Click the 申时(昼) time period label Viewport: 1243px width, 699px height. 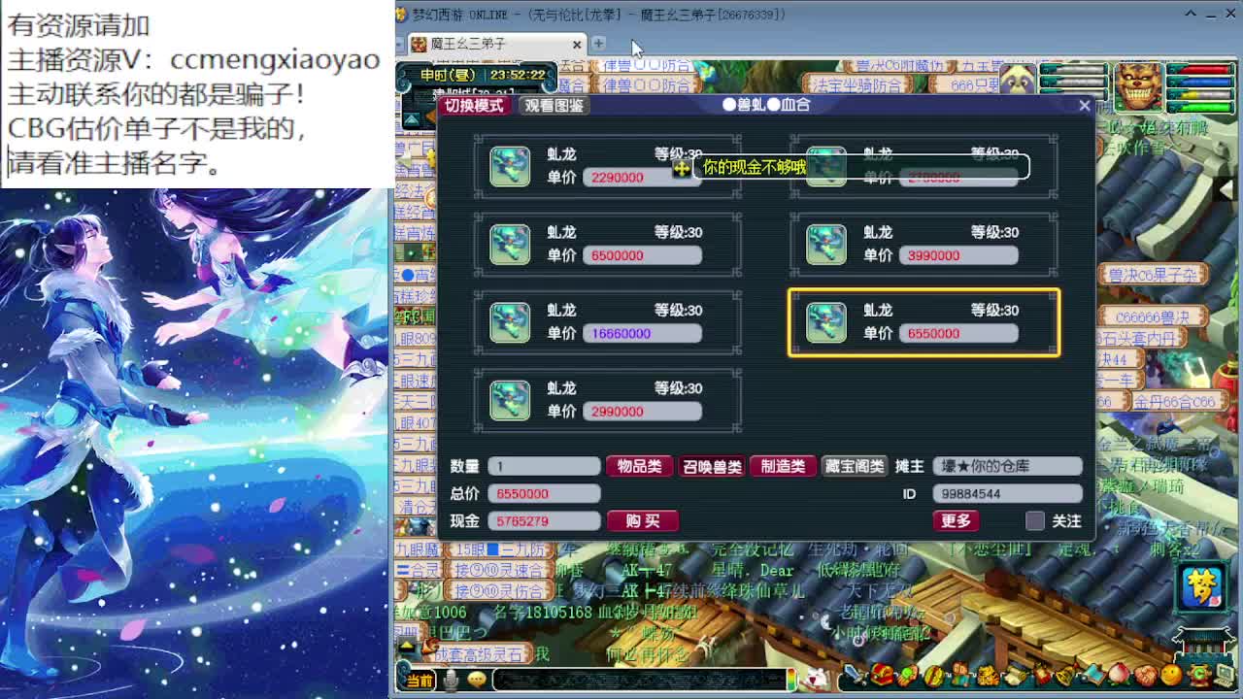click(x=448, y=75)
